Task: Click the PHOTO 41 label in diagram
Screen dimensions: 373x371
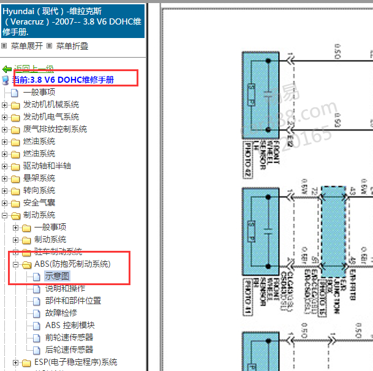Action: point(247,297)
